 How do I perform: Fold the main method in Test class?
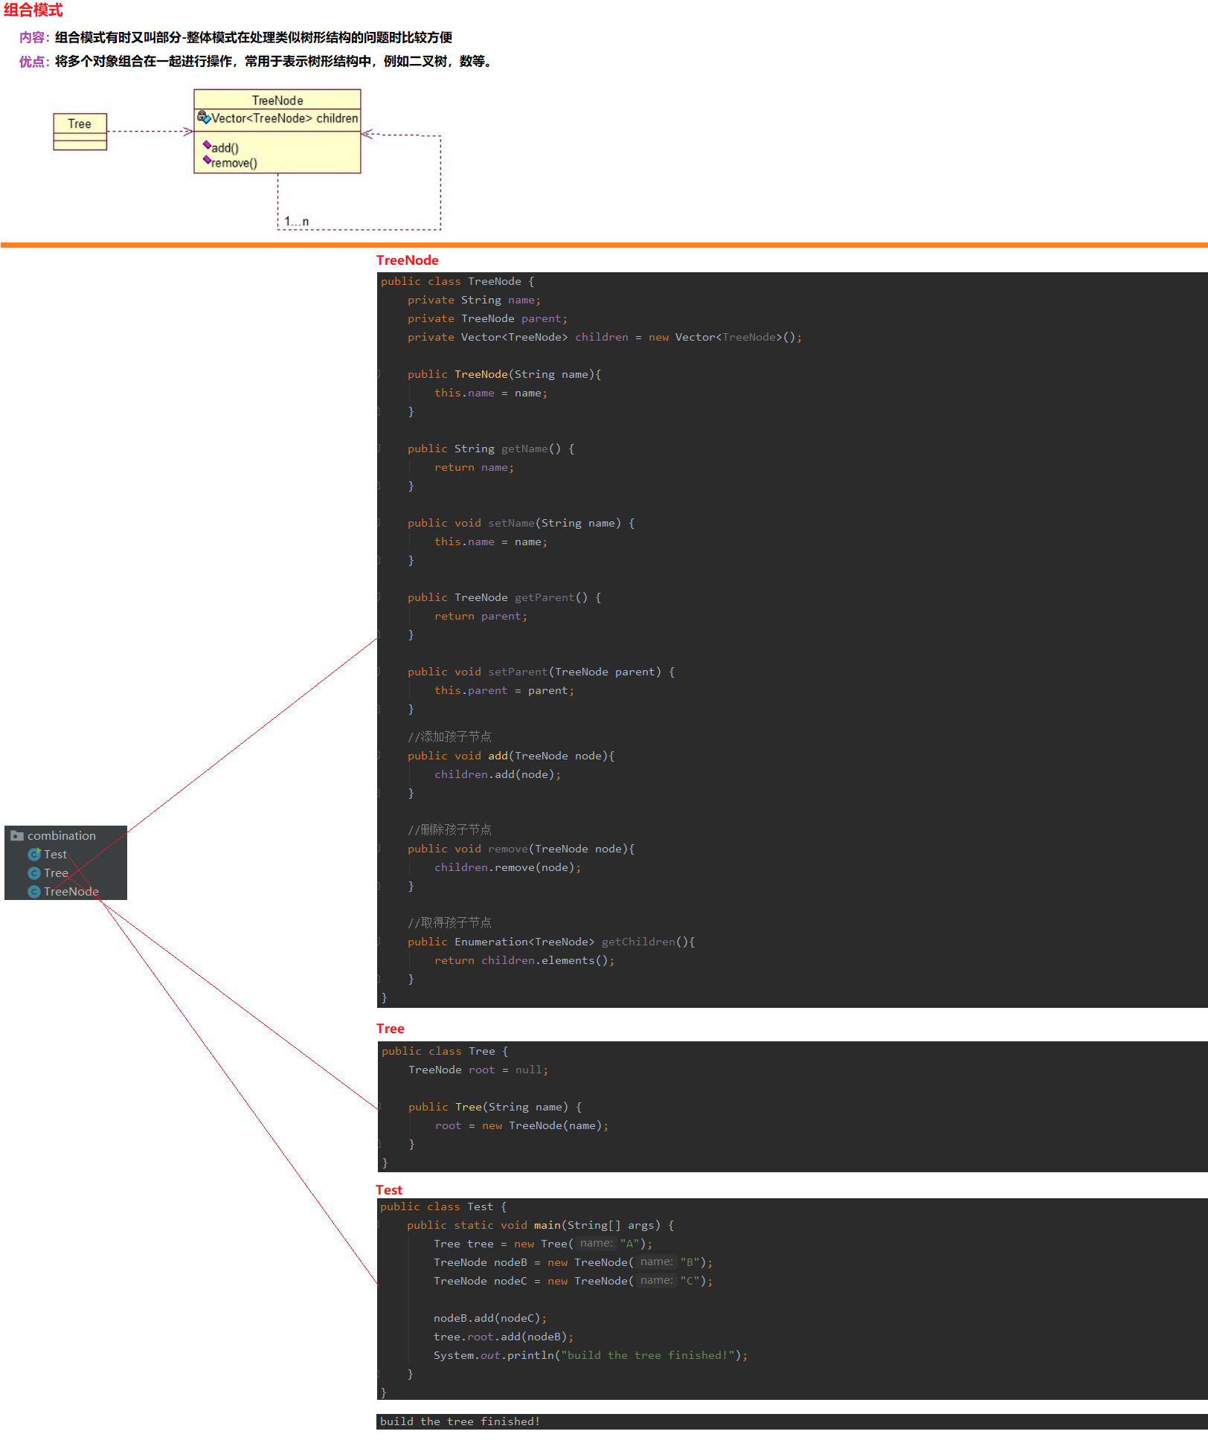(x=379, y=1225)
